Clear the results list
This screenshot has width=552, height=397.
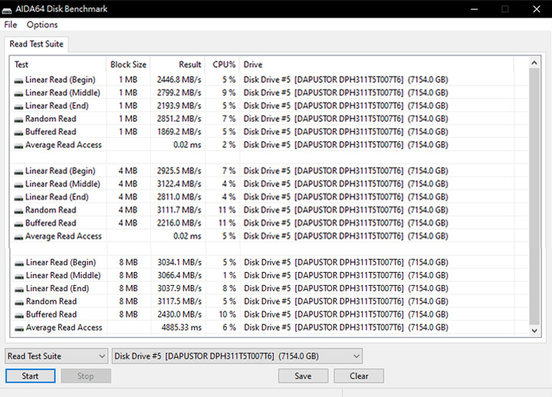(359, 376)
